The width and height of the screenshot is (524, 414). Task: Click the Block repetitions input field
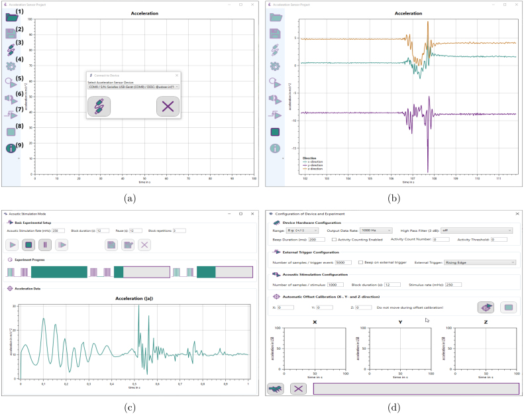(178, 231)
